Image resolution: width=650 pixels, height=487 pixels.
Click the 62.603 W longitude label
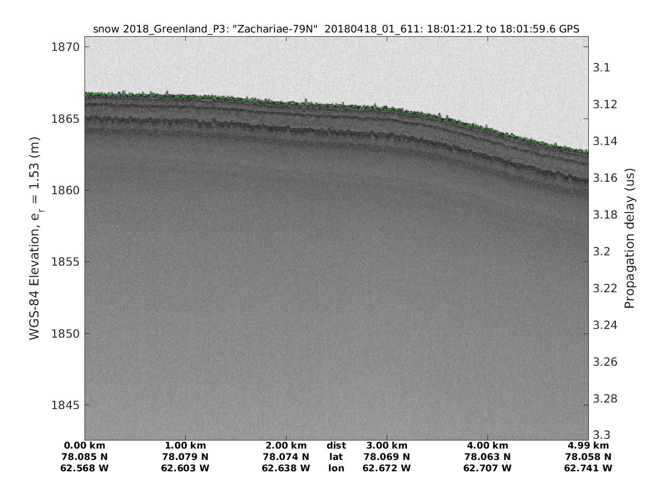pyautogui.click(x=185, y=468)
